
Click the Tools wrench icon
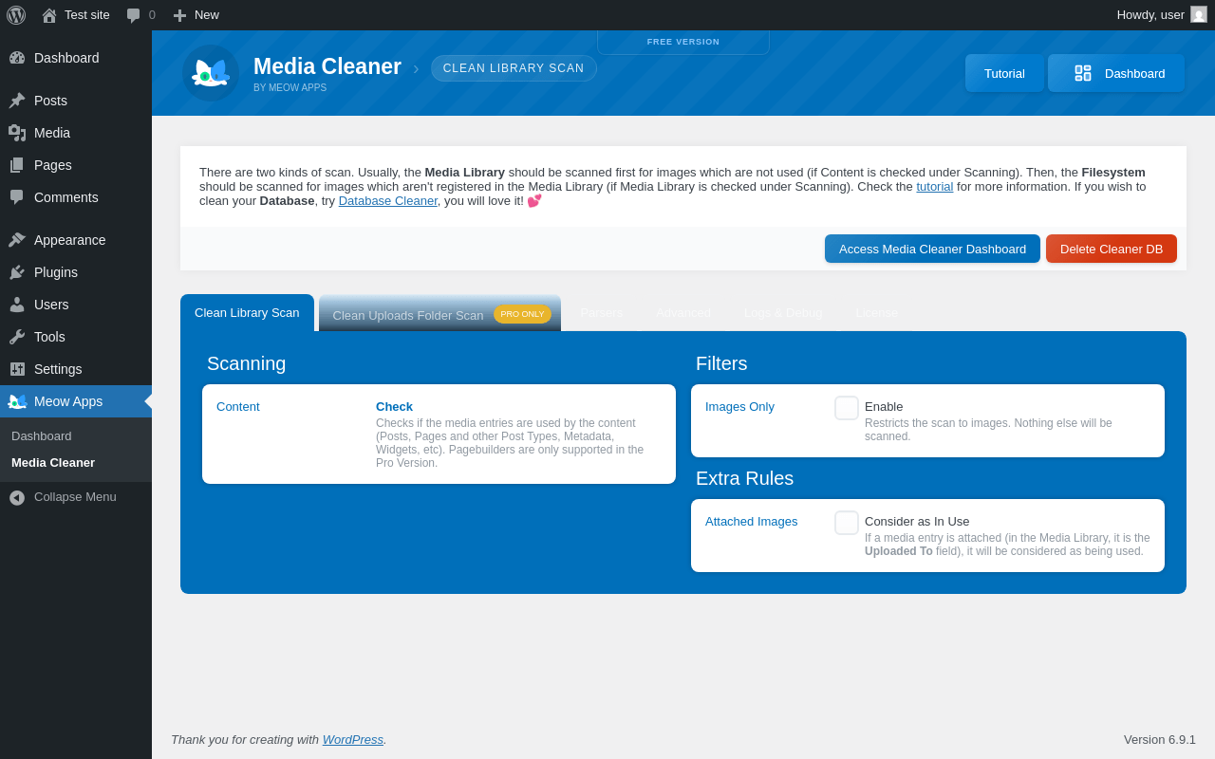[x=17, y=337]
